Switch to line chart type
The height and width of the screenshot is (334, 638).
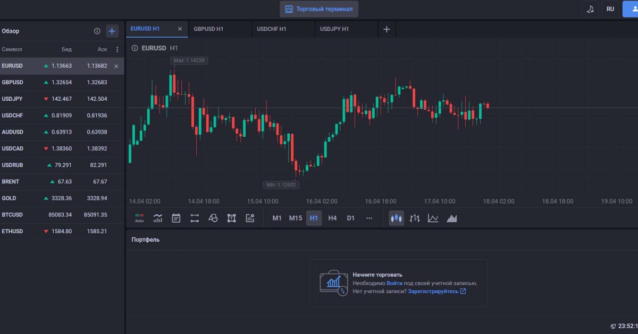point(433,218)
